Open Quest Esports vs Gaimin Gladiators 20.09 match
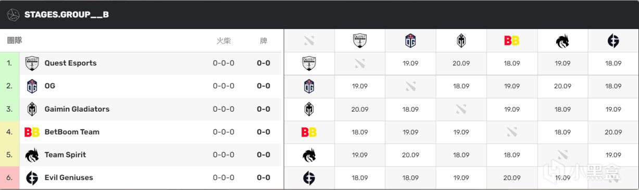639x190 pixels. 461,63
